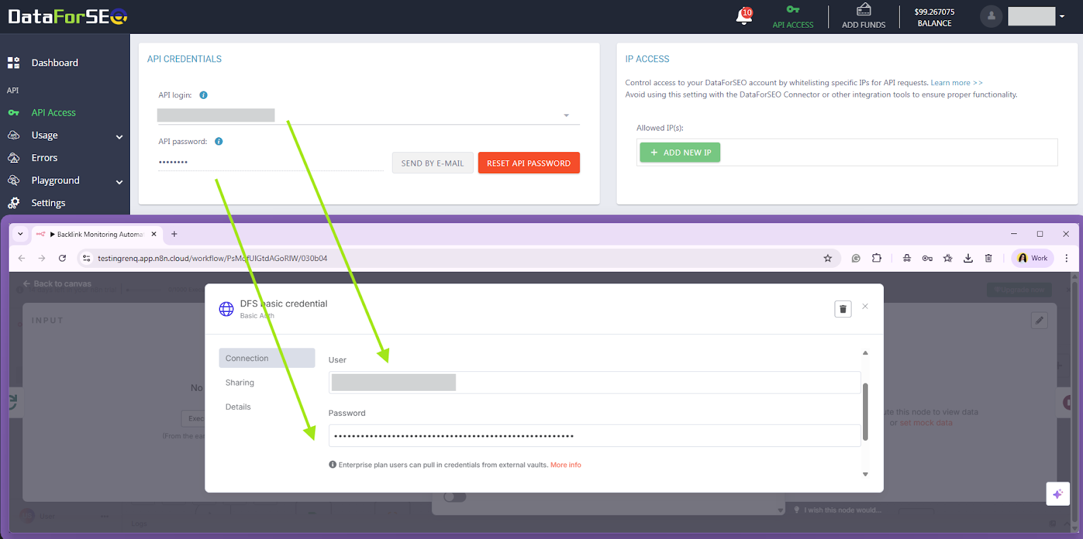Click the DFS basic credential title text

point(284,304)
